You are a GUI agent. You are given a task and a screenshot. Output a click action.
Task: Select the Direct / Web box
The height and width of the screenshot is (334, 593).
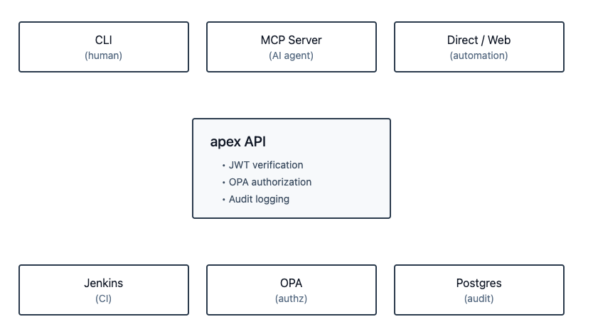click(479, 47)
